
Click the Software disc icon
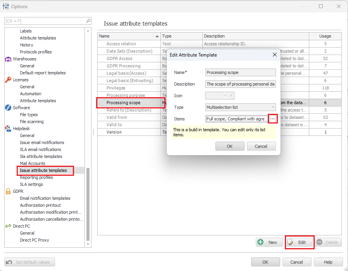click(8, 108)
